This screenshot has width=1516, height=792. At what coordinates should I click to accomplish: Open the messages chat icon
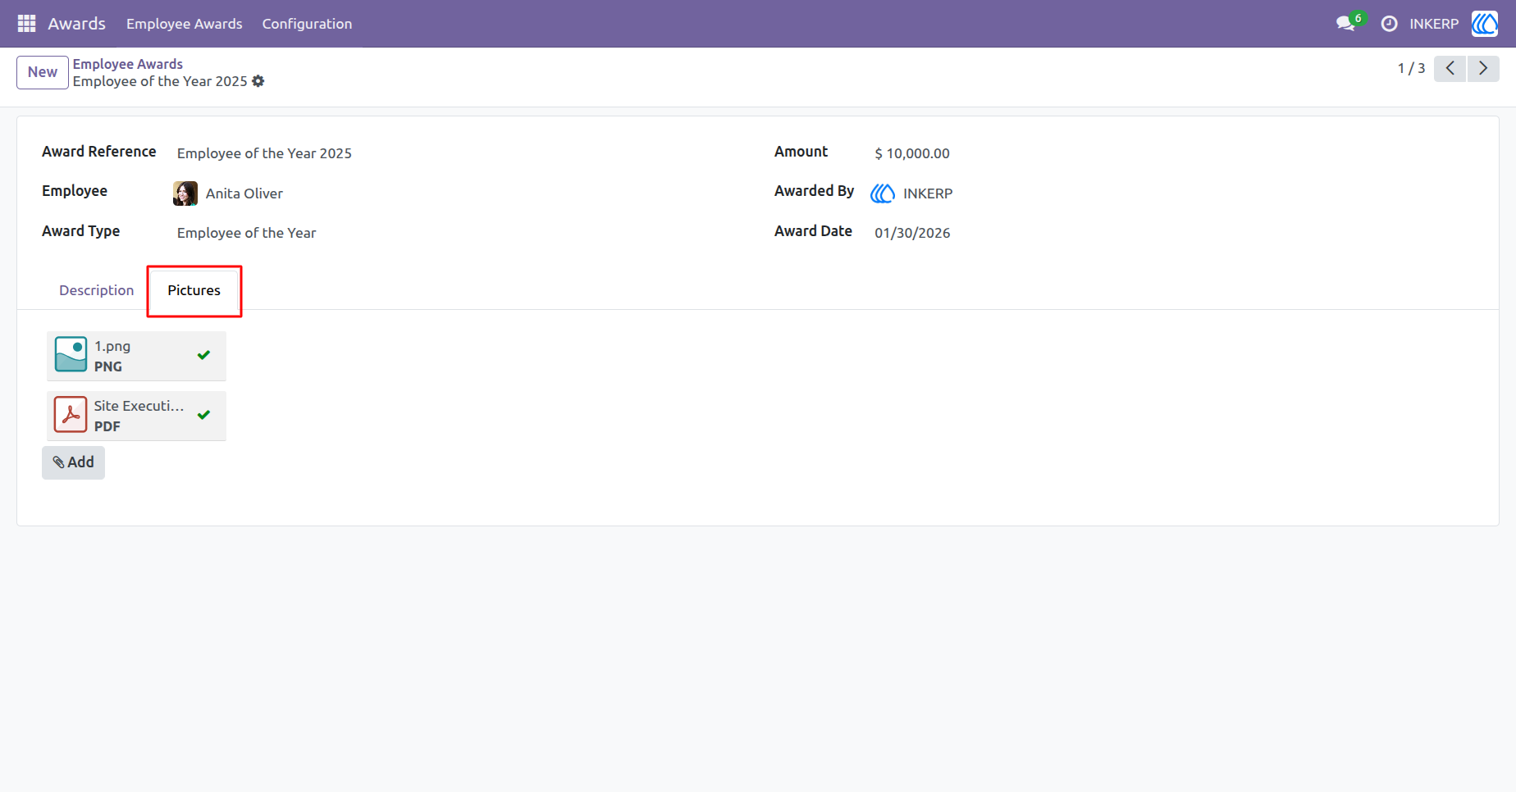[1345, 24]
